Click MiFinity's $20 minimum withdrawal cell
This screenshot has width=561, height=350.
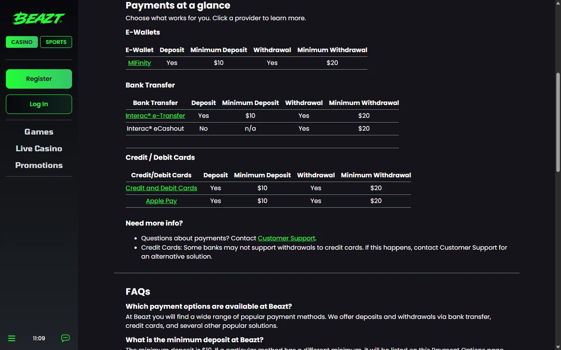(x=332, y=63)
